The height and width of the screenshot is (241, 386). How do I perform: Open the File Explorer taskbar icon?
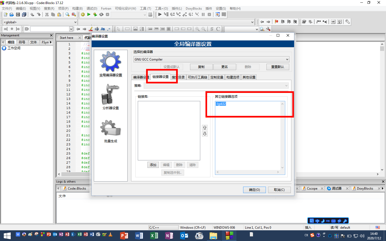213,236
